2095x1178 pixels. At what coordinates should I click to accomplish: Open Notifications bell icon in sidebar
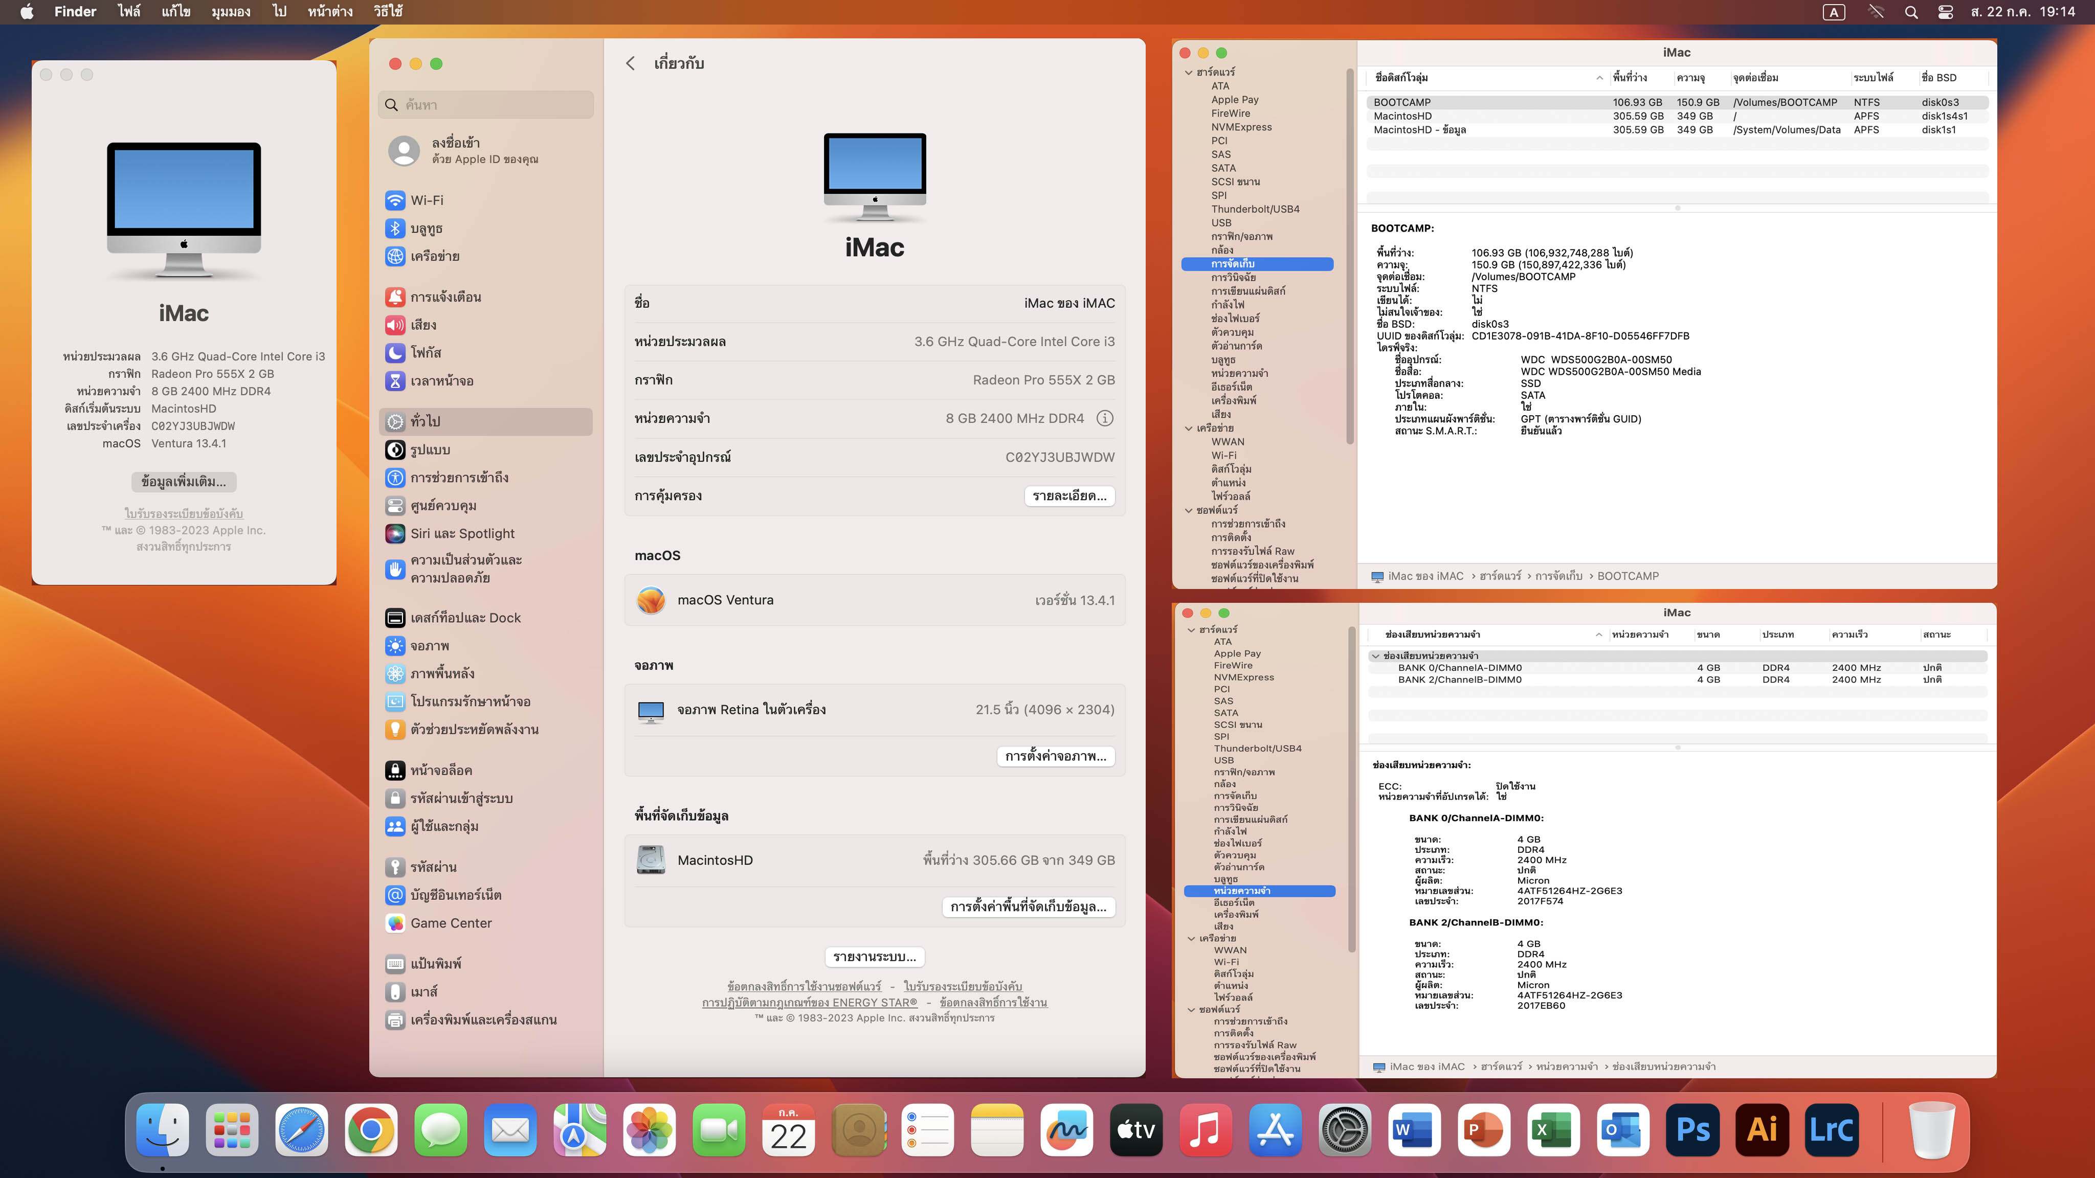395,297
